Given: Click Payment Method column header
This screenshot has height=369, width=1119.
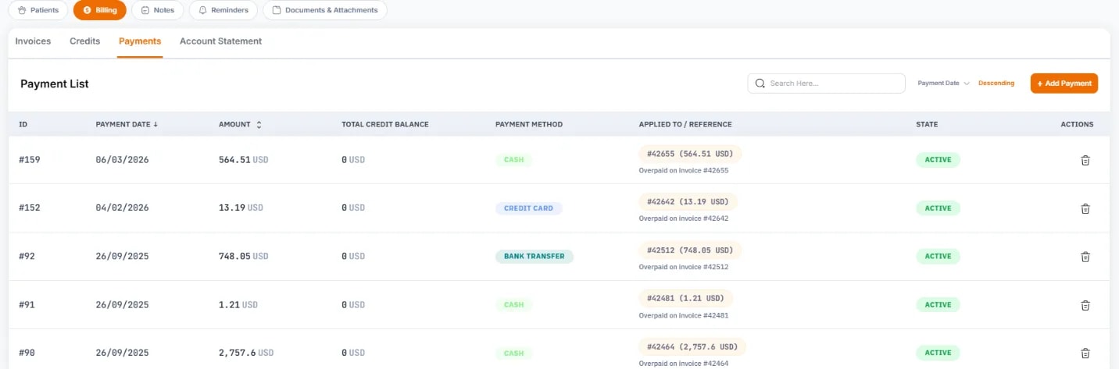Looking at the screenshot, I should tap(529, 124).
